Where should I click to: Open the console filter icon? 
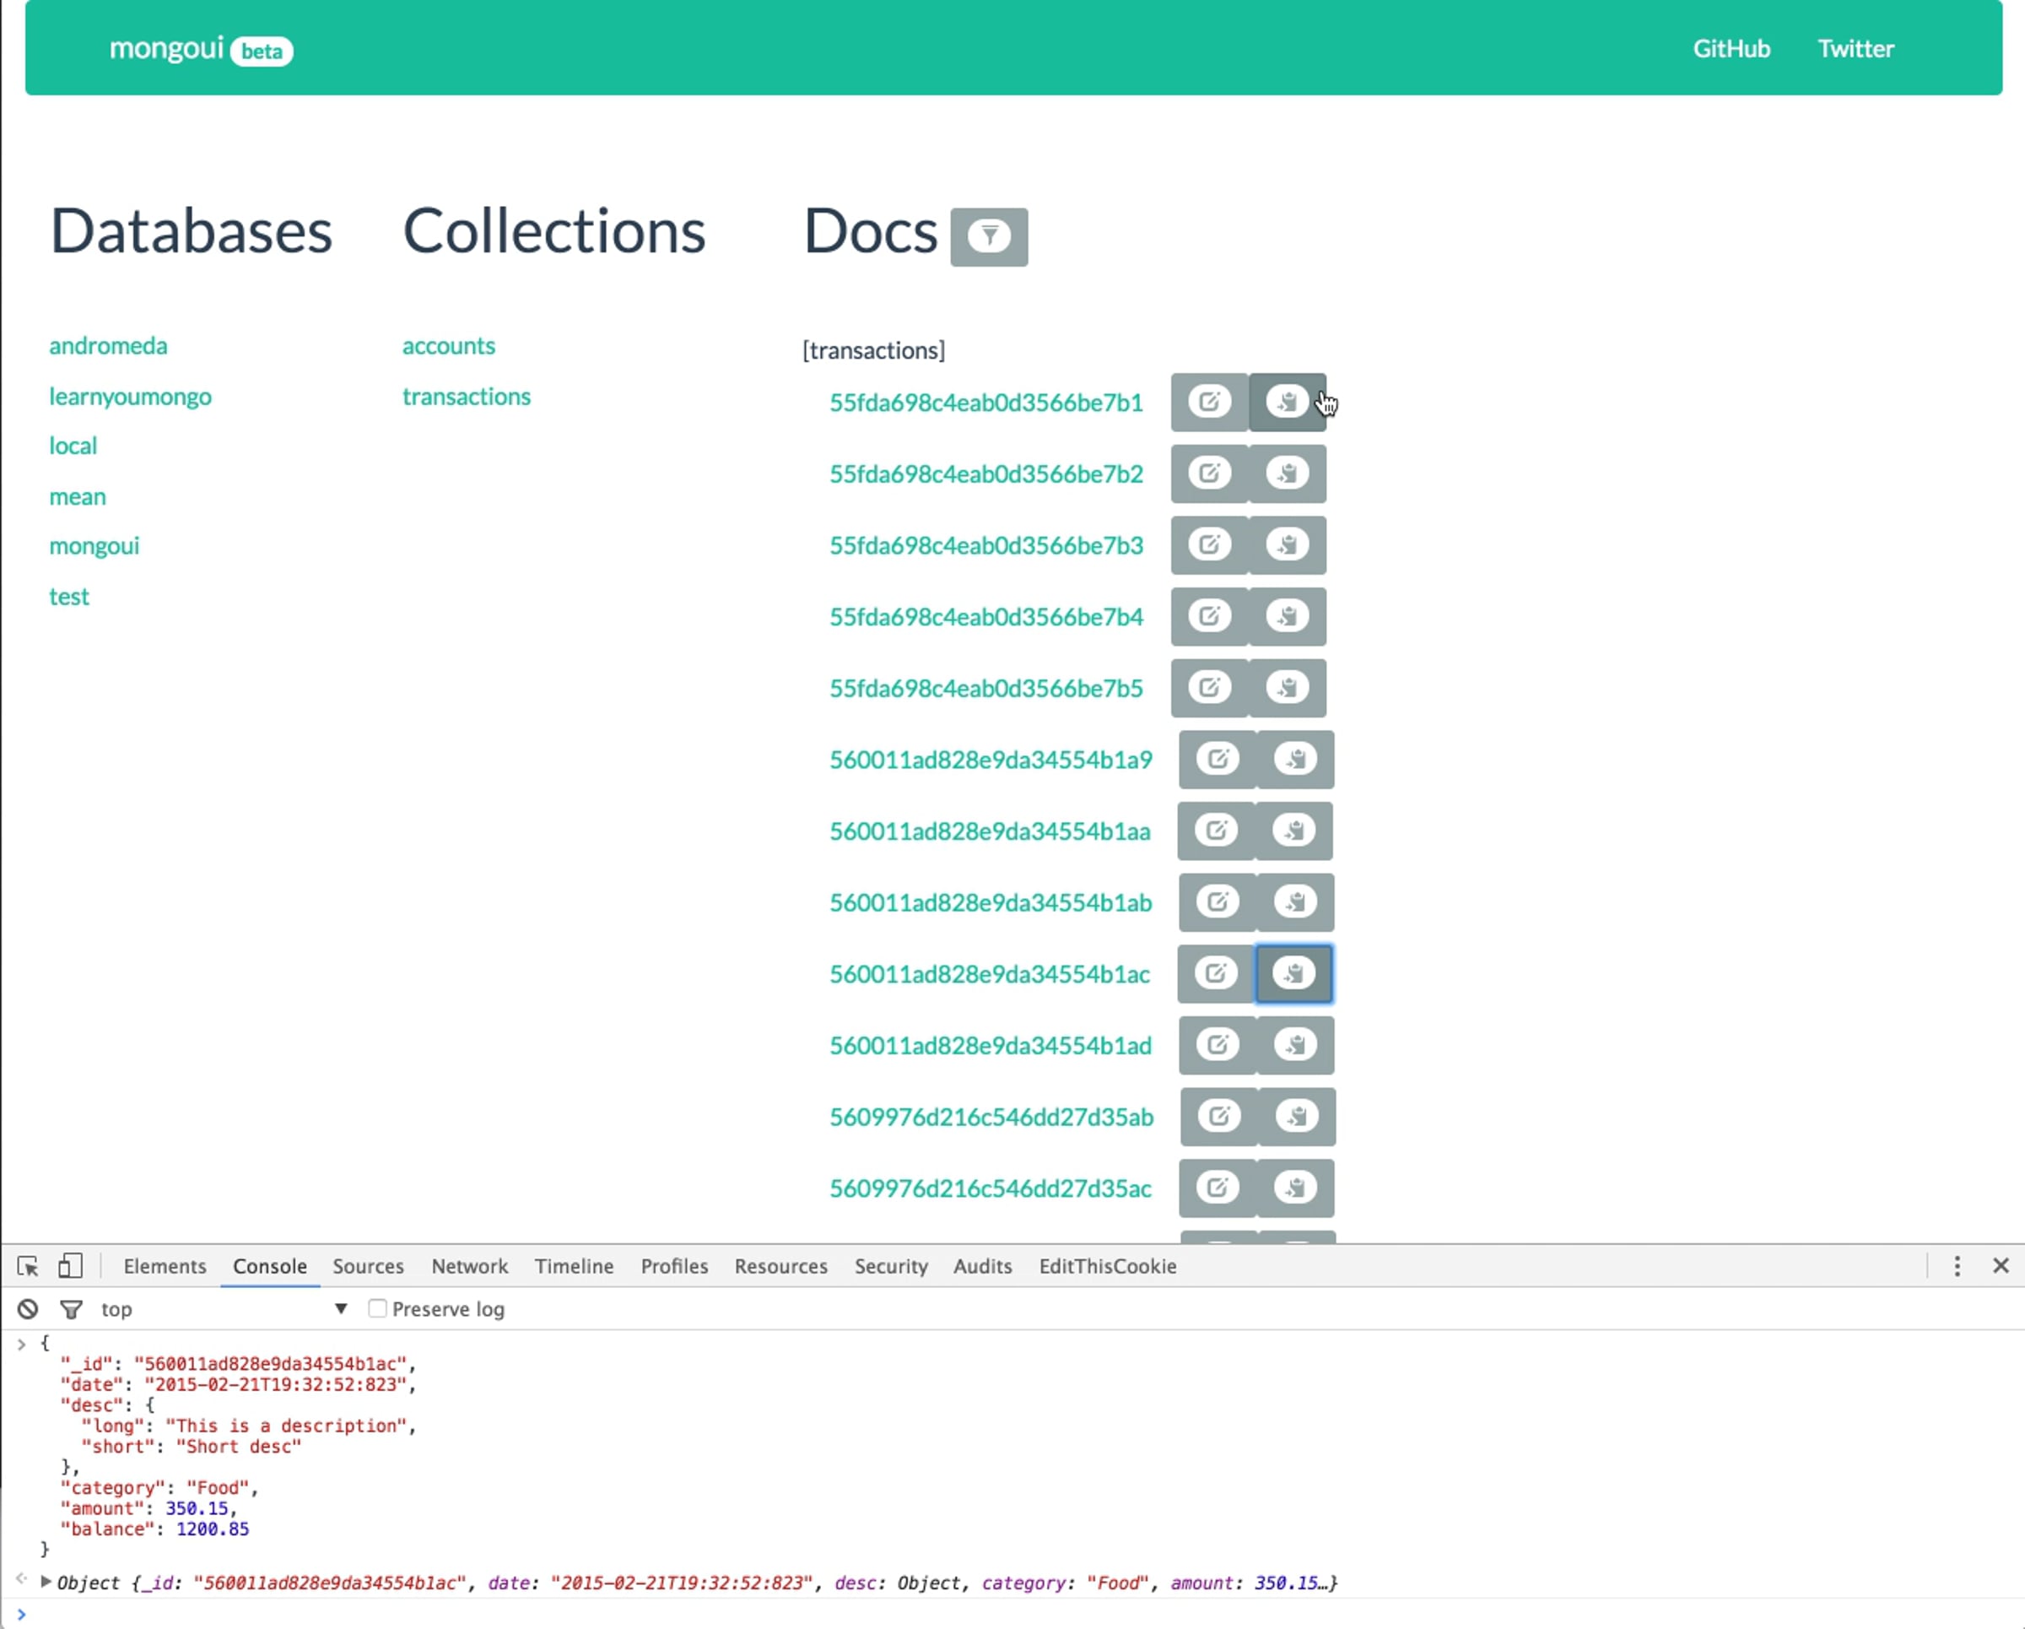tap(72, 1308)
